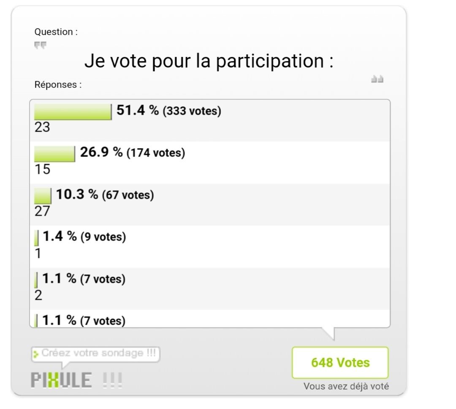Click the small bar for answer 1
456x409 pixels.
point(36,238)
